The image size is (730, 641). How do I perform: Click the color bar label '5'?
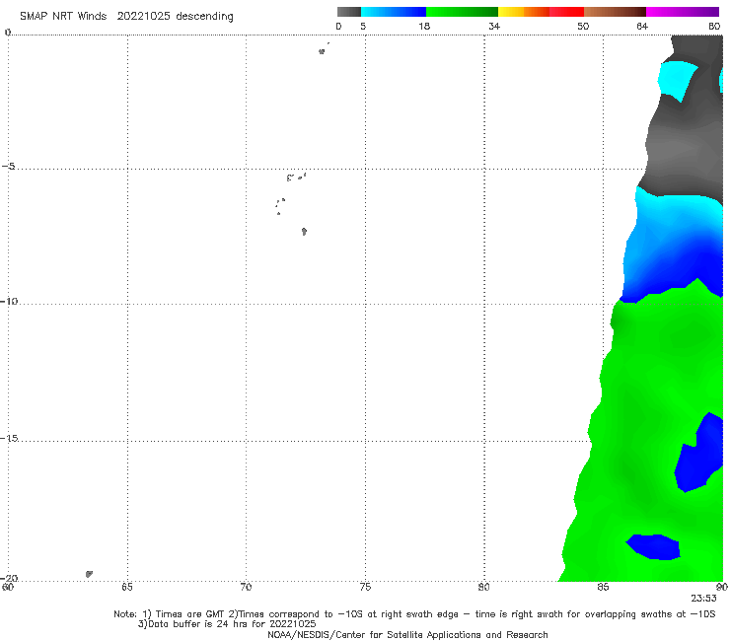(363, 27)
